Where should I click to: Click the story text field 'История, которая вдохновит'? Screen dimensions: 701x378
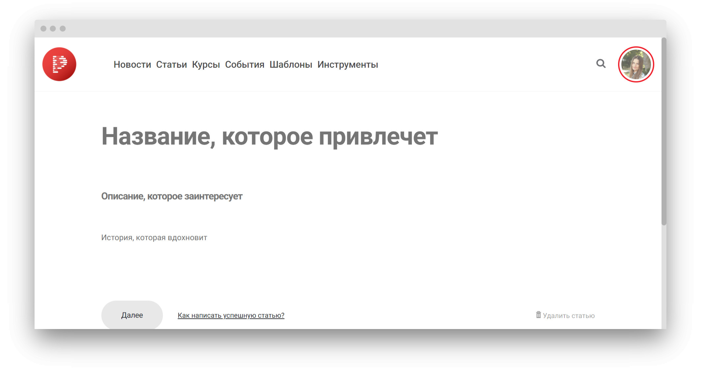[x=154, y=238]
